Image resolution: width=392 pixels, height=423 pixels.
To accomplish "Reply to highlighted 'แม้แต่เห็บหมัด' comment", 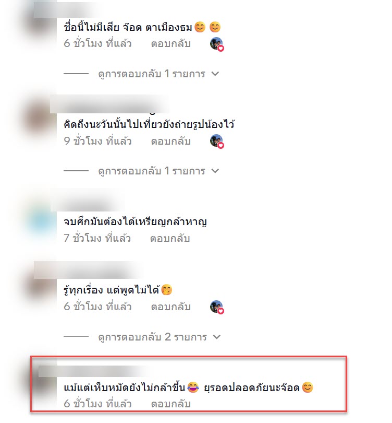I will 170,404.
